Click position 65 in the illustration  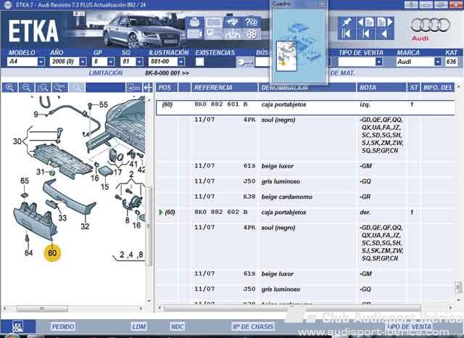(25, 181)
